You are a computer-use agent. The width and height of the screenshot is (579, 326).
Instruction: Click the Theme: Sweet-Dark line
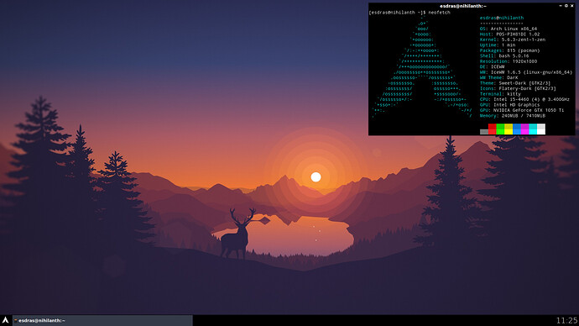[x=514, y=83]
